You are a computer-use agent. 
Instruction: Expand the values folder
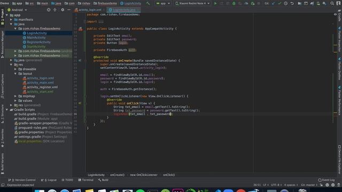coord(15,101)
